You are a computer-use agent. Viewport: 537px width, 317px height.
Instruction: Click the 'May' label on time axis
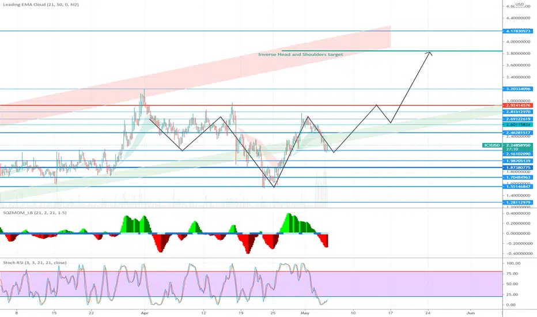(x=305, y=312)
